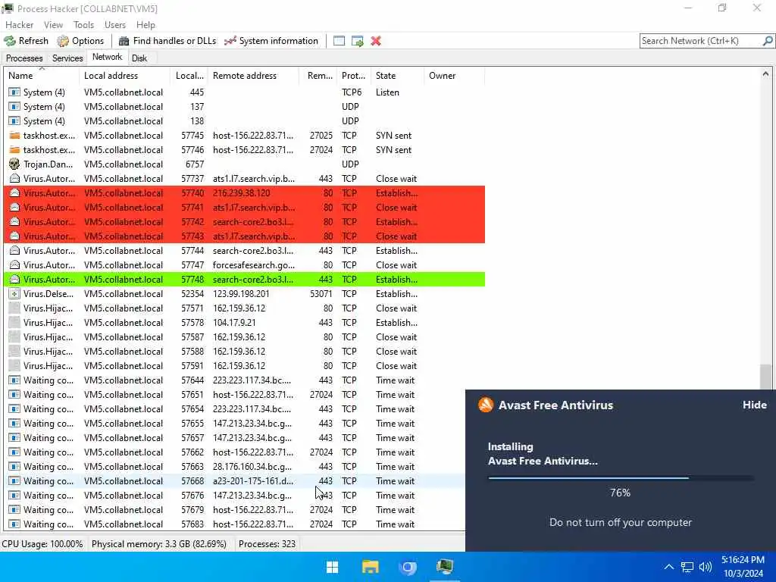The height and width of the screenshot is (582, 776).
Task: Select local port 6757 cell
Action: click(x=195, y=164)
